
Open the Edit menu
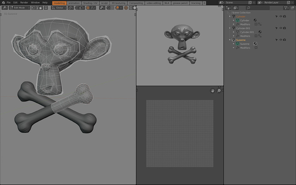[15, 3]
